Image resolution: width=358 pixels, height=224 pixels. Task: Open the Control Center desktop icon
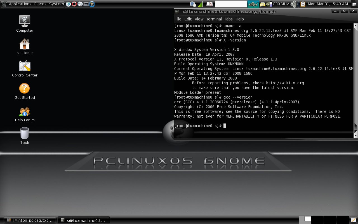pyautogui.click(x=25, y=68)
